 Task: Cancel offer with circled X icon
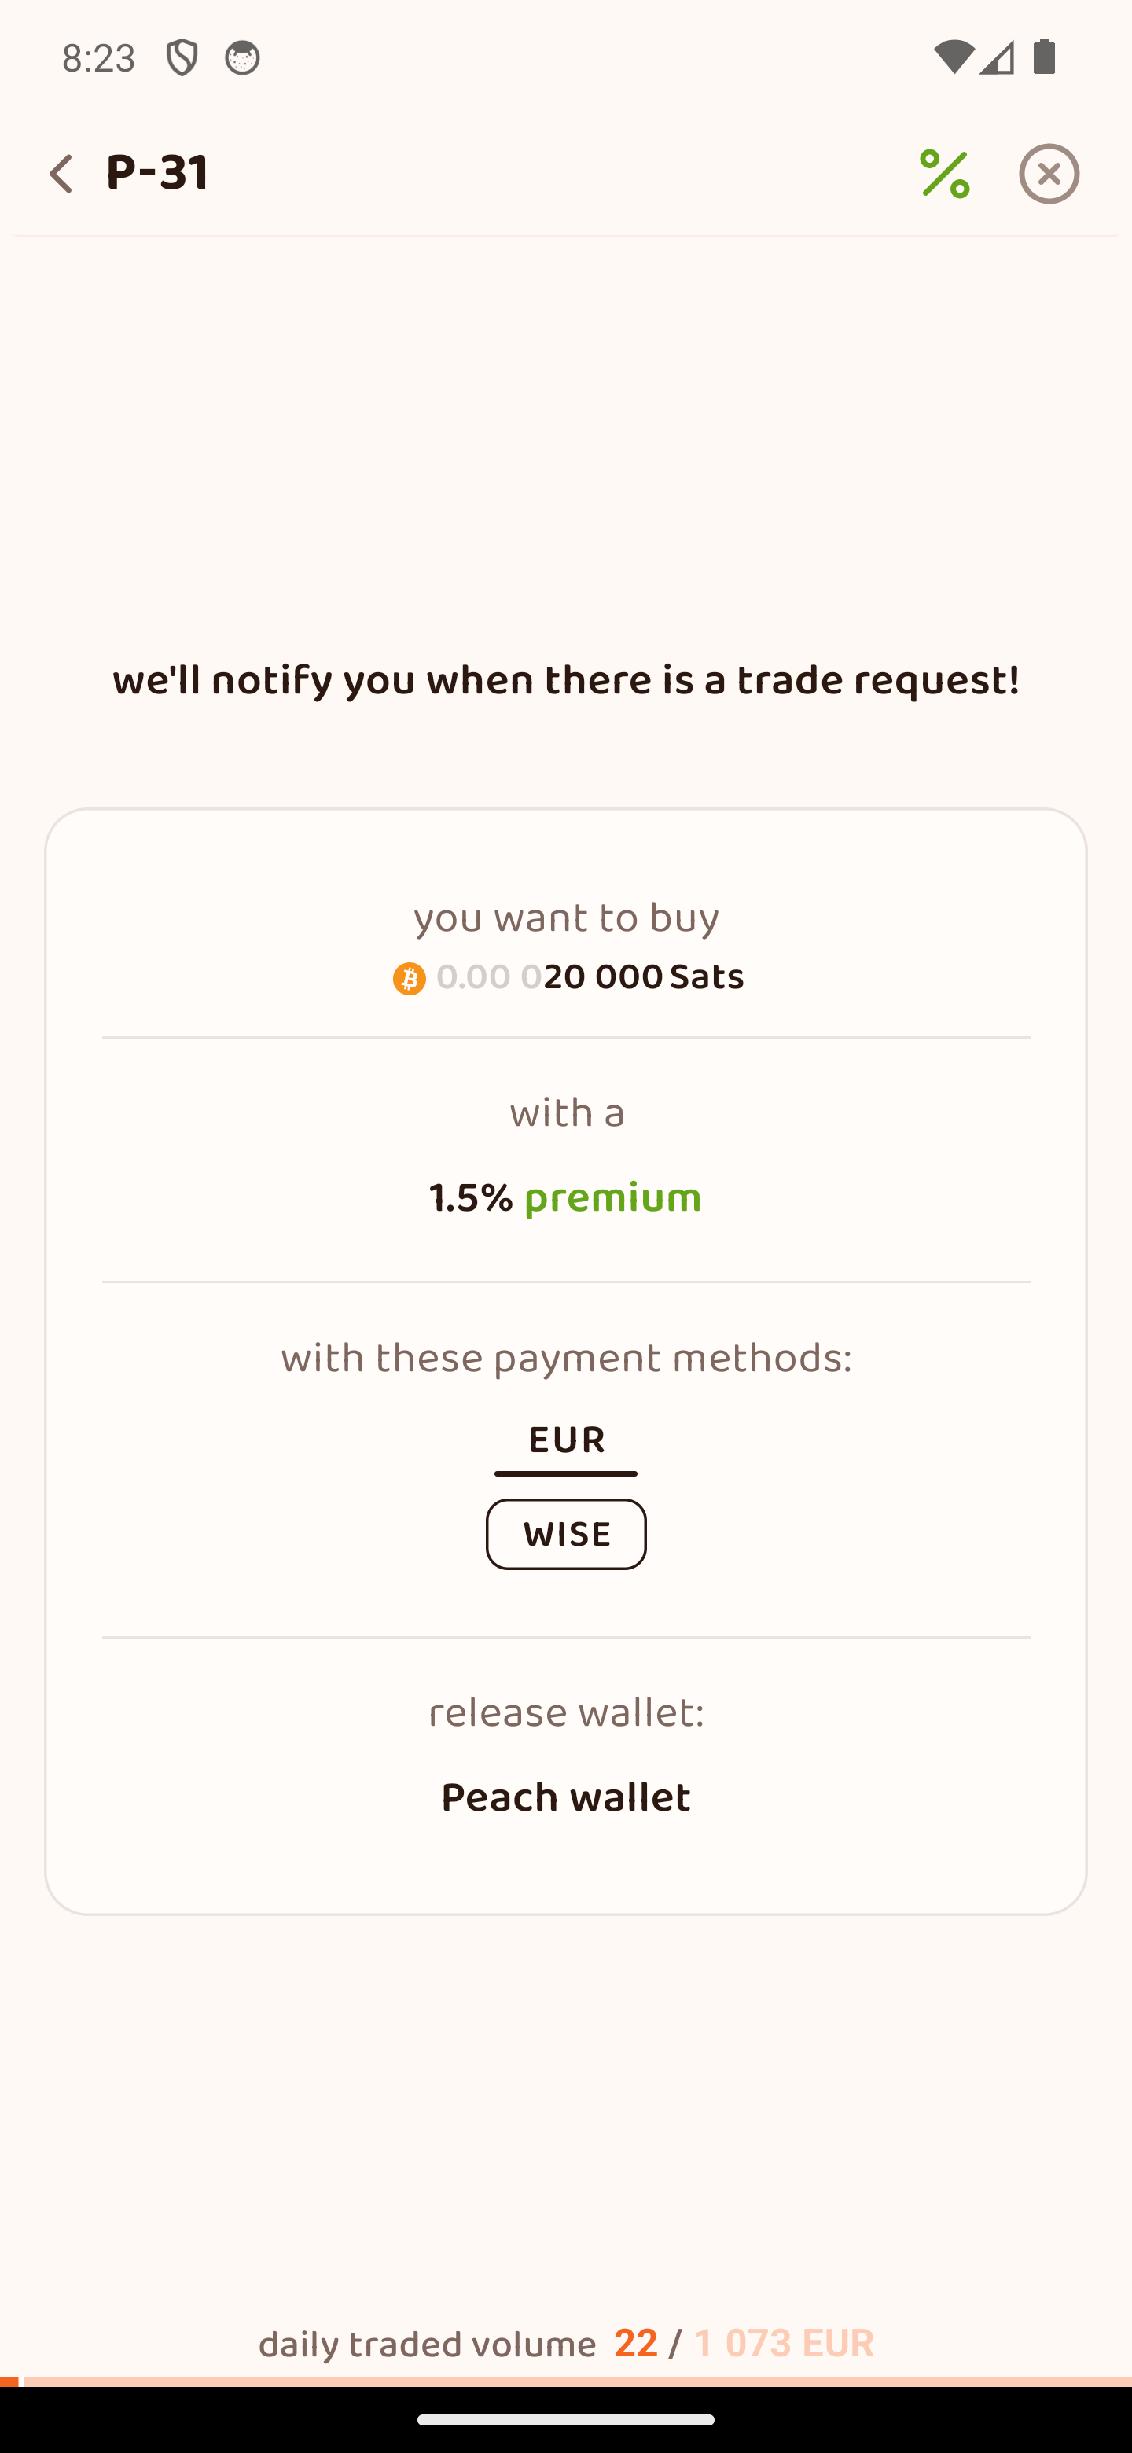point(1048,175)
